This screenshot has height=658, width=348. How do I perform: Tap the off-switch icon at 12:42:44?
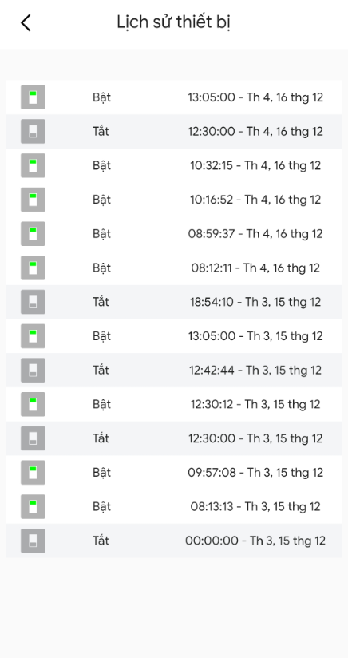click(x=33, y=371)
